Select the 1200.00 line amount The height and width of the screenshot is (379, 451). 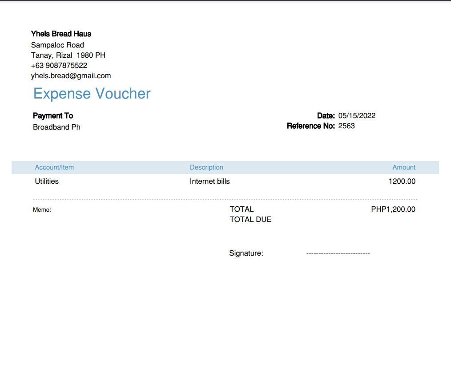point(402,182)
